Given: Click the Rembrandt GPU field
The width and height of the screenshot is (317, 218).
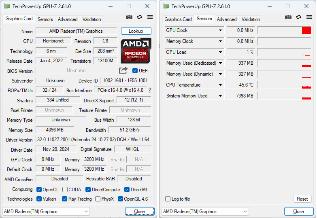Looking at the screenshot, I should tap(53, 41).
